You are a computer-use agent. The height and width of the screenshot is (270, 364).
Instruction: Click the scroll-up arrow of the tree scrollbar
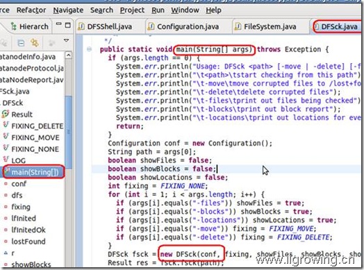68,56
